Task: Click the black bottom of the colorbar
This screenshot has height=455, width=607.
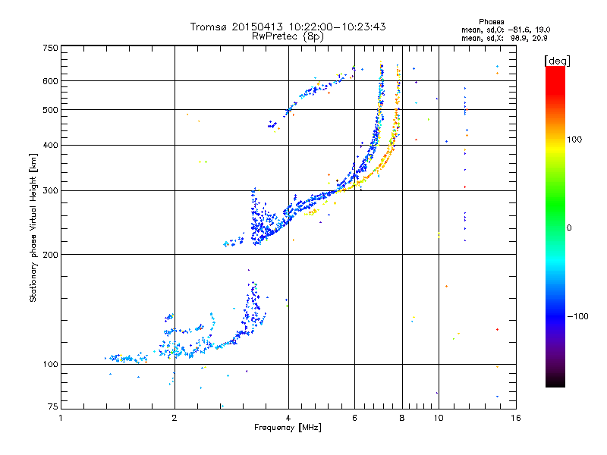Action: pos(555,381)
